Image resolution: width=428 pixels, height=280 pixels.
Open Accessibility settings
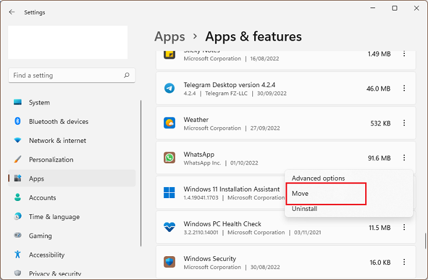tap(72, 255)
